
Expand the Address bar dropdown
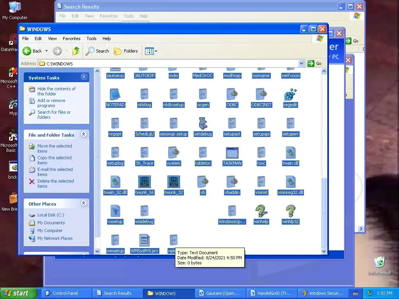(x=301, y=63)
